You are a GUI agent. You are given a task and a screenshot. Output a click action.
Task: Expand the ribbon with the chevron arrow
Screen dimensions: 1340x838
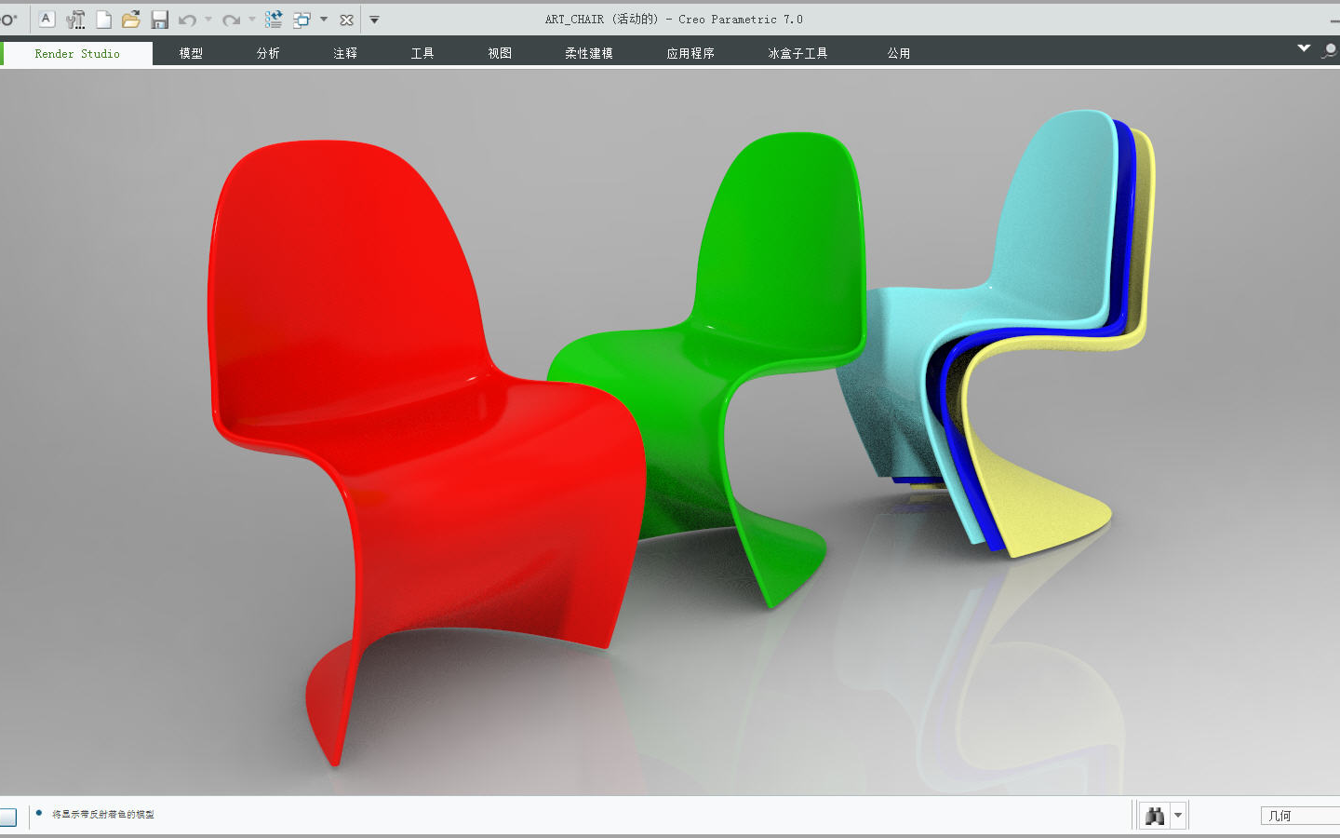pos(1304,48)
